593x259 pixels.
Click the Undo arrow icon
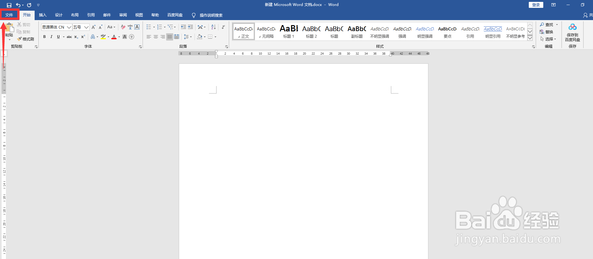click(18, 5)
